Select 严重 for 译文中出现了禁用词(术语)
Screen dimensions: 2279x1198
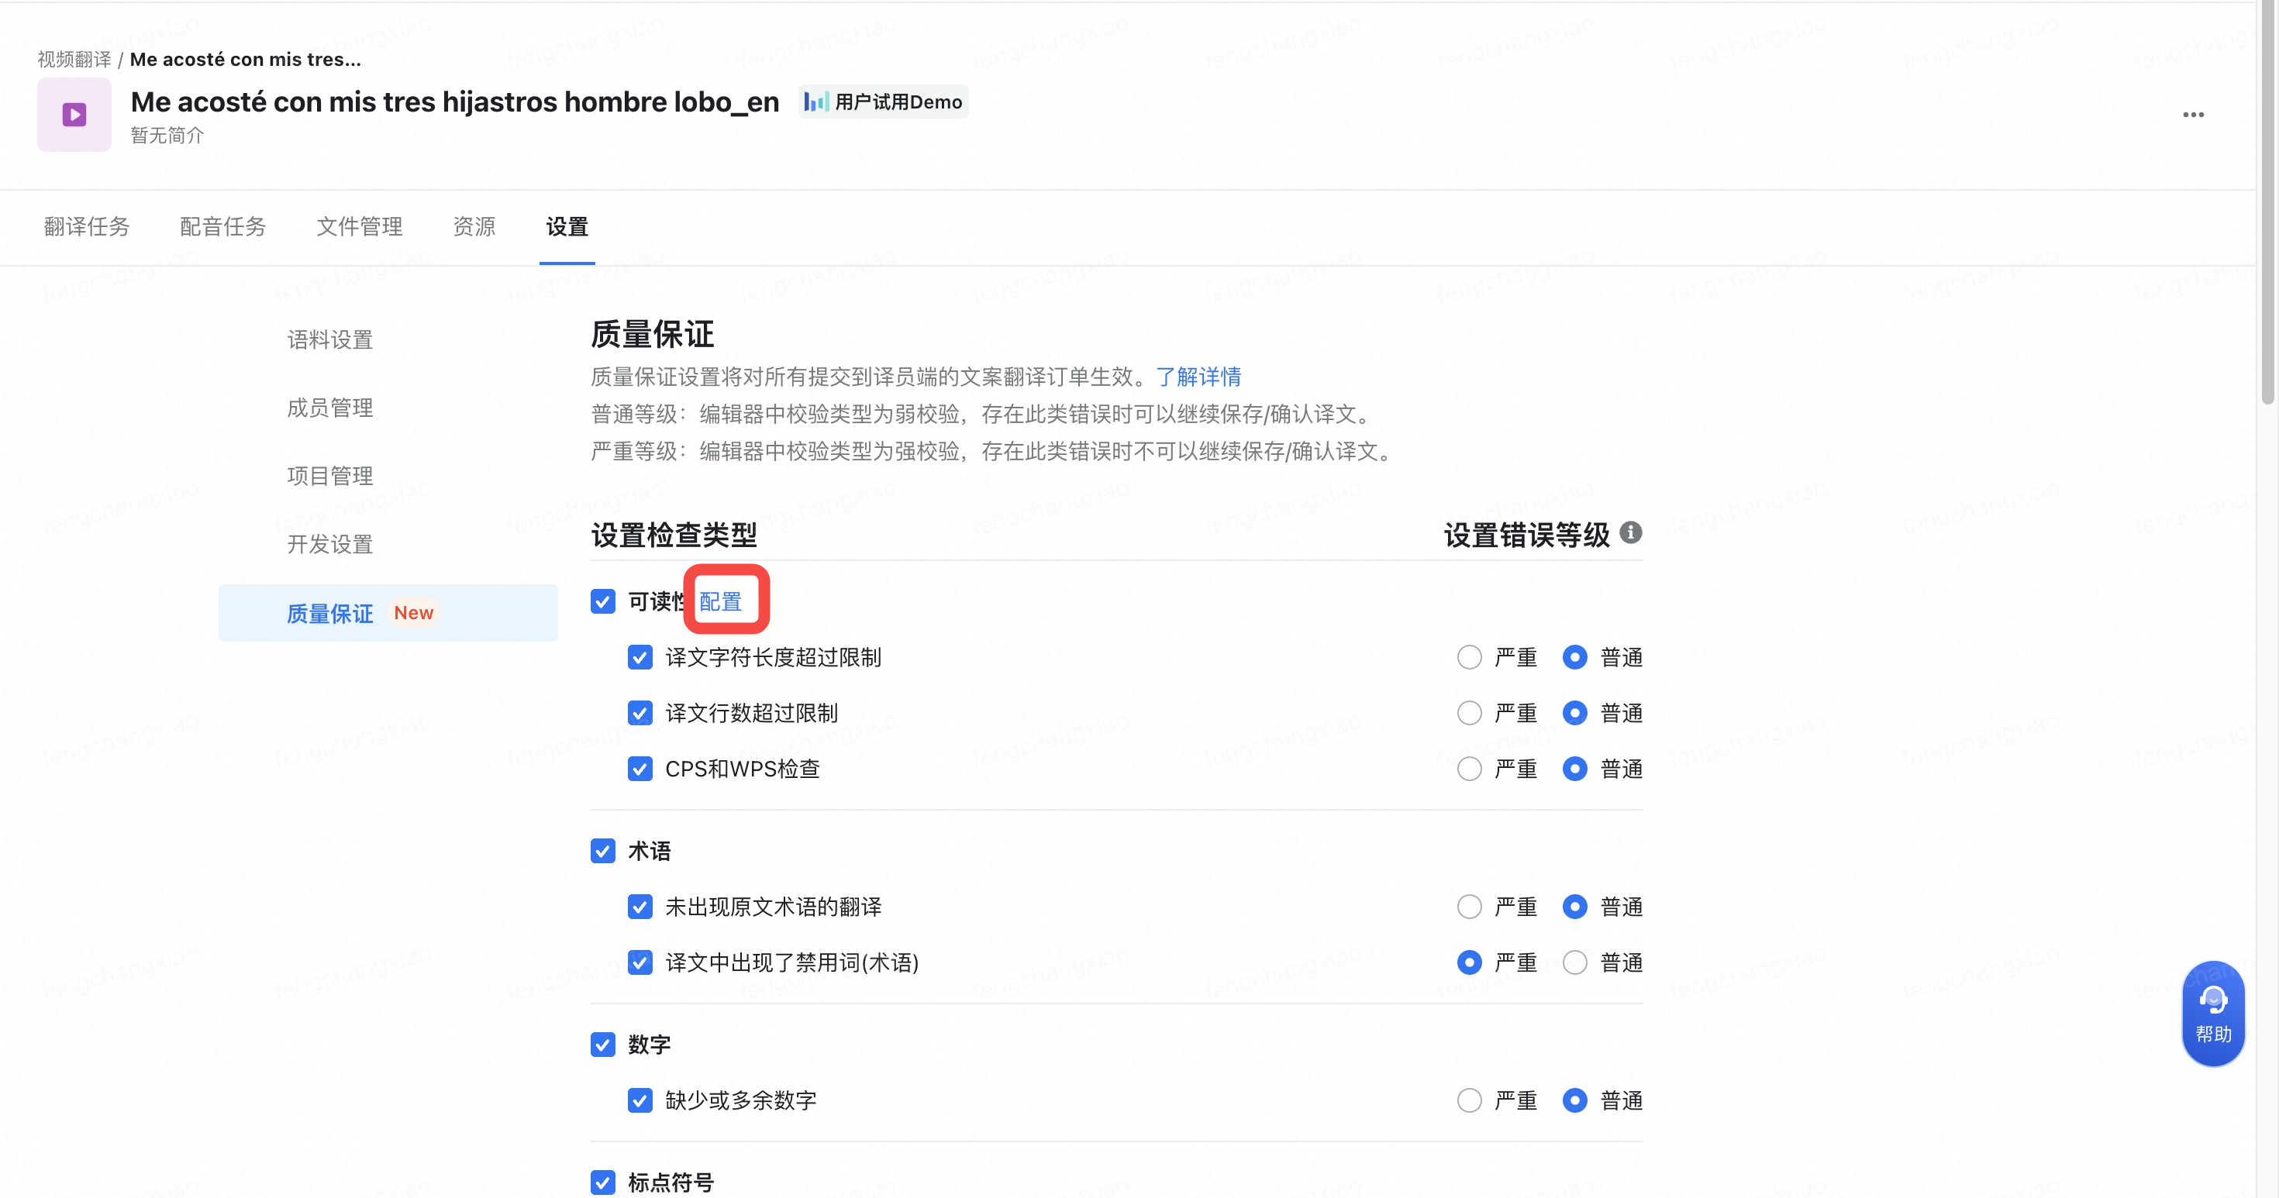[1469, 962]
